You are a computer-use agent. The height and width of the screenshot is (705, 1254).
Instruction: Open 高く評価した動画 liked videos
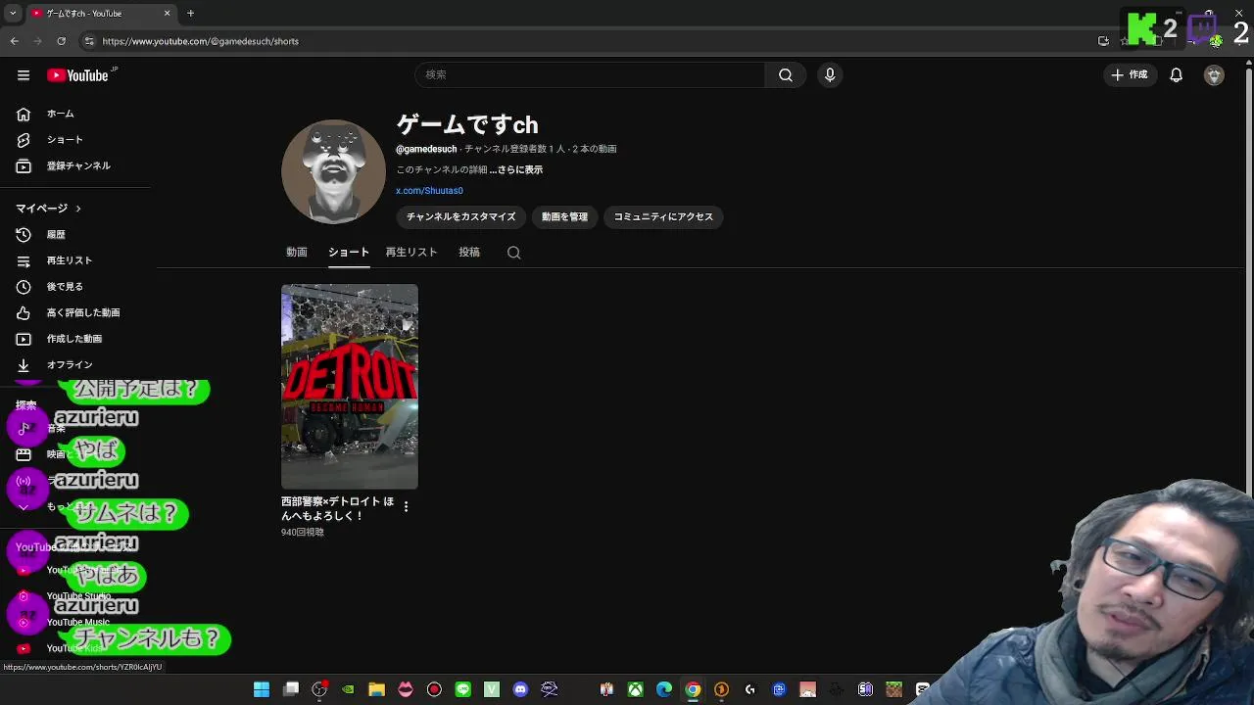pos(83,313)
